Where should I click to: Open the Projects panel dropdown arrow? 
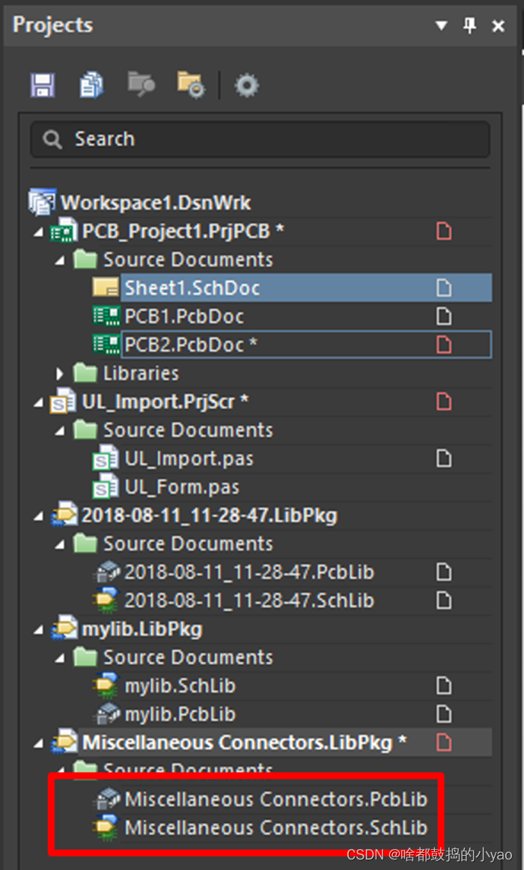click(x=441, y=26)
